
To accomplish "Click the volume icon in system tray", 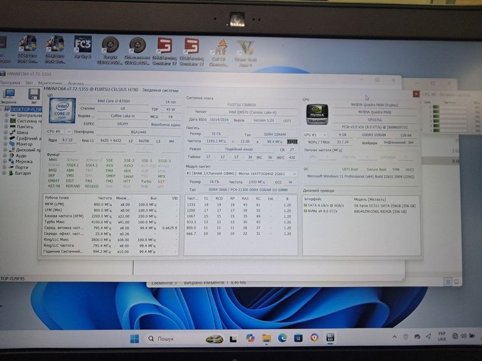I will tap(463, 336).
